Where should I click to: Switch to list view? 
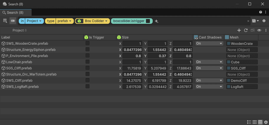tap(249, 122)
